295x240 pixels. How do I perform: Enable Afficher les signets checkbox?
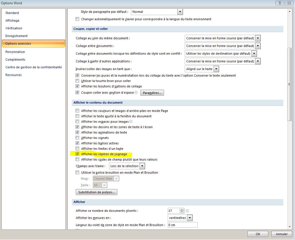pyautogui.click(x=77, y=138)
